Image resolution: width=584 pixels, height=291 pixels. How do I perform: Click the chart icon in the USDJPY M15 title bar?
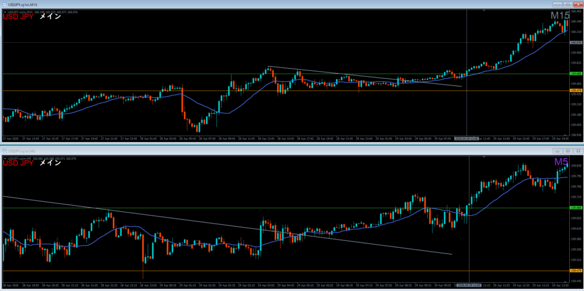coord(5,4)
